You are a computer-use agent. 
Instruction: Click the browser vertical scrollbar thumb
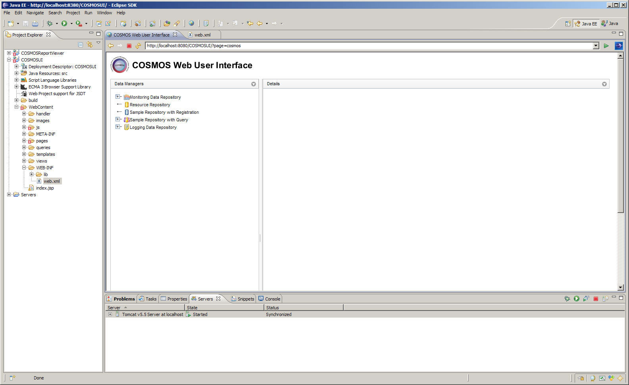[621, 136]
